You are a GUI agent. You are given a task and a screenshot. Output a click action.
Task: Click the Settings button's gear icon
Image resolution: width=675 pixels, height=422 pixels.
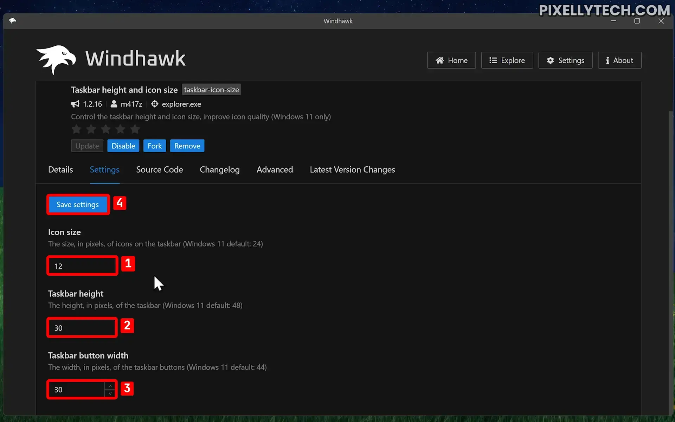coord(551,60)
